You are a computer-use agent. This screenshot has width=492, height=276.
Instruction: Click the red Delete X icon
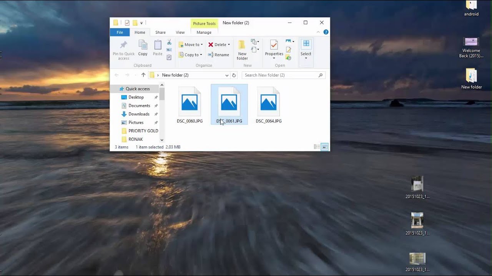(x=211, y=44)
